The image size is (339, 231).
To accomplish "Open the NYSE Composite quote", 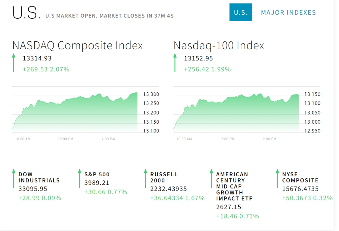I will tap(300, 177).
